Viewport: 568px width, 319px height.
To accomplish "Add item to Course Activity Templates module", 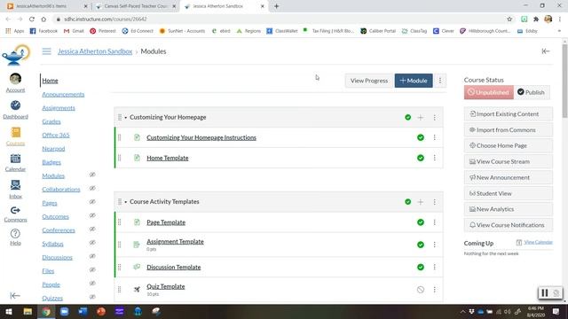I will pyautogui.click(x=420, y=202).
